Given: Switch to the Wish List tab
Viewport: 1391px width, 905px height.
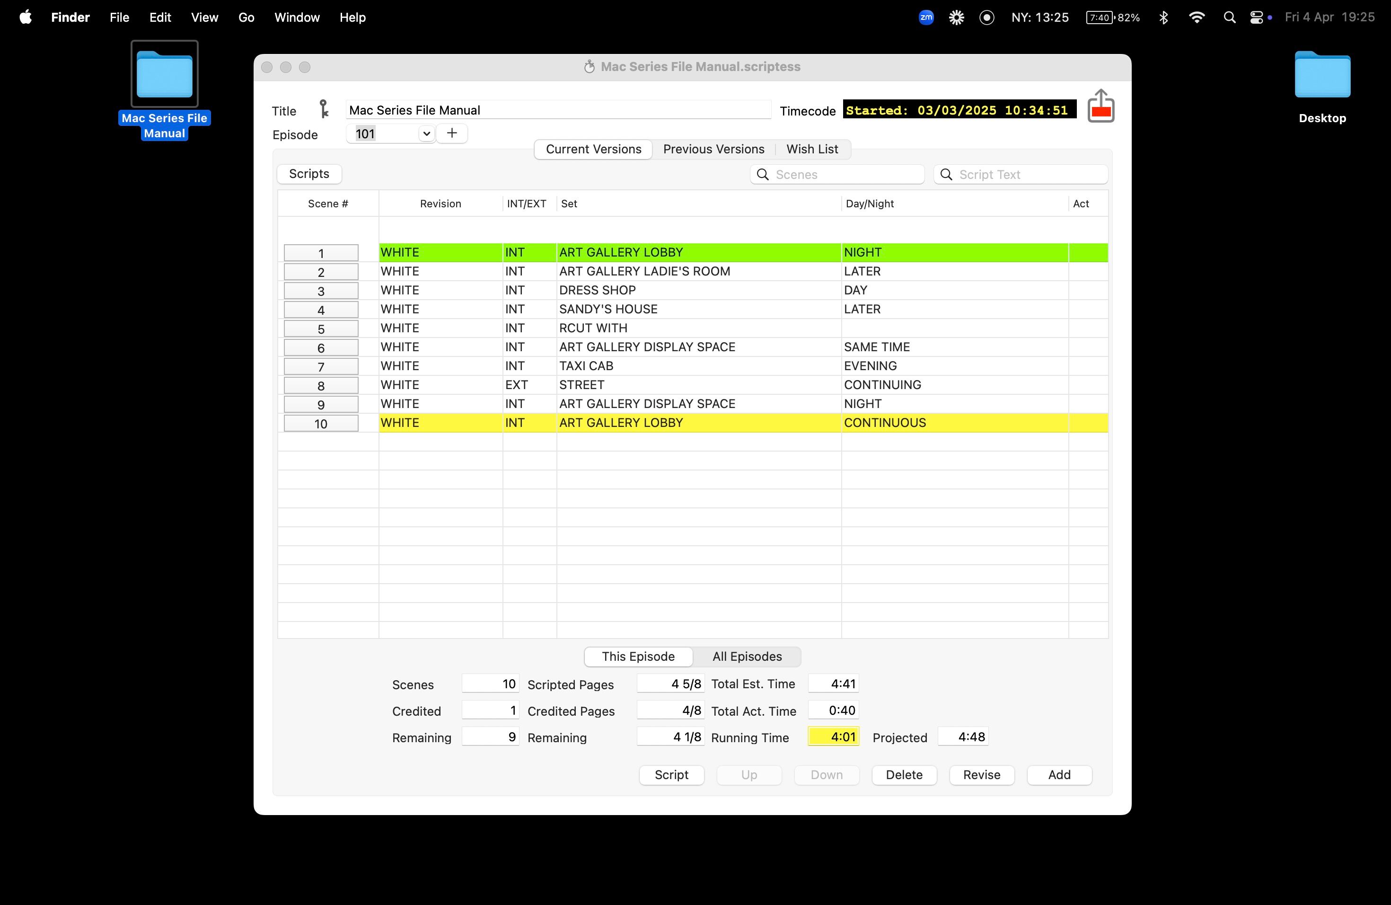Looking at the screenshot, I should [812, 149].
